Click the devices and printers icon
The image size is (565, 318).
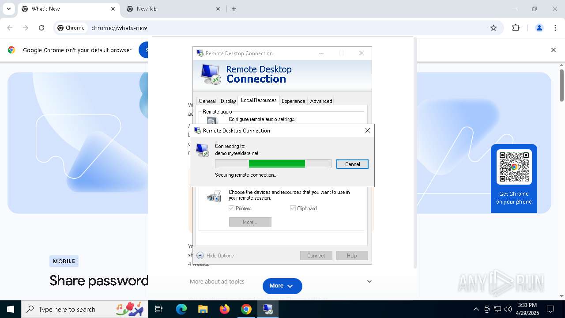tap(214, 196)
